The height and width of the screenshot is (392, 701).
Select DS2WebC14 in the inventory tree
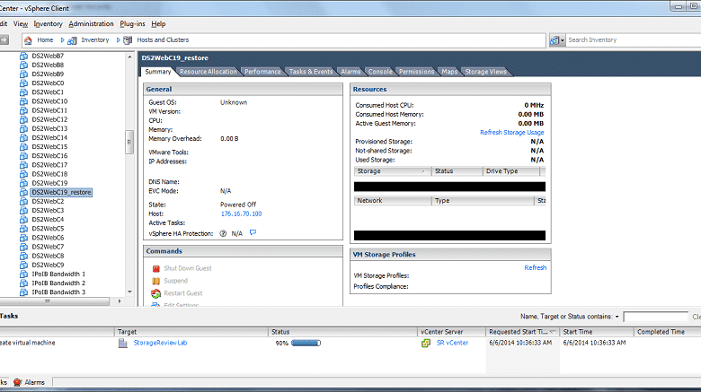click(x=49, y=137)
